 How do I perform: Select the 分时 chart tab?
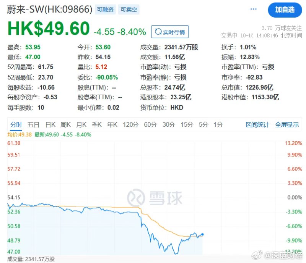[16, 124]
